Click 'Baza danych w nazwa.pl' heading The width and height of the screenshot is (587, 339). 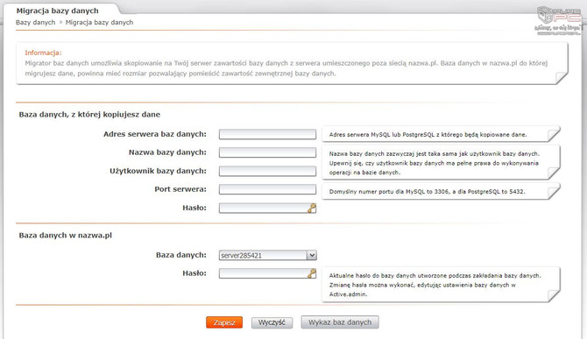pyautogui.click(x=66, y=236)
